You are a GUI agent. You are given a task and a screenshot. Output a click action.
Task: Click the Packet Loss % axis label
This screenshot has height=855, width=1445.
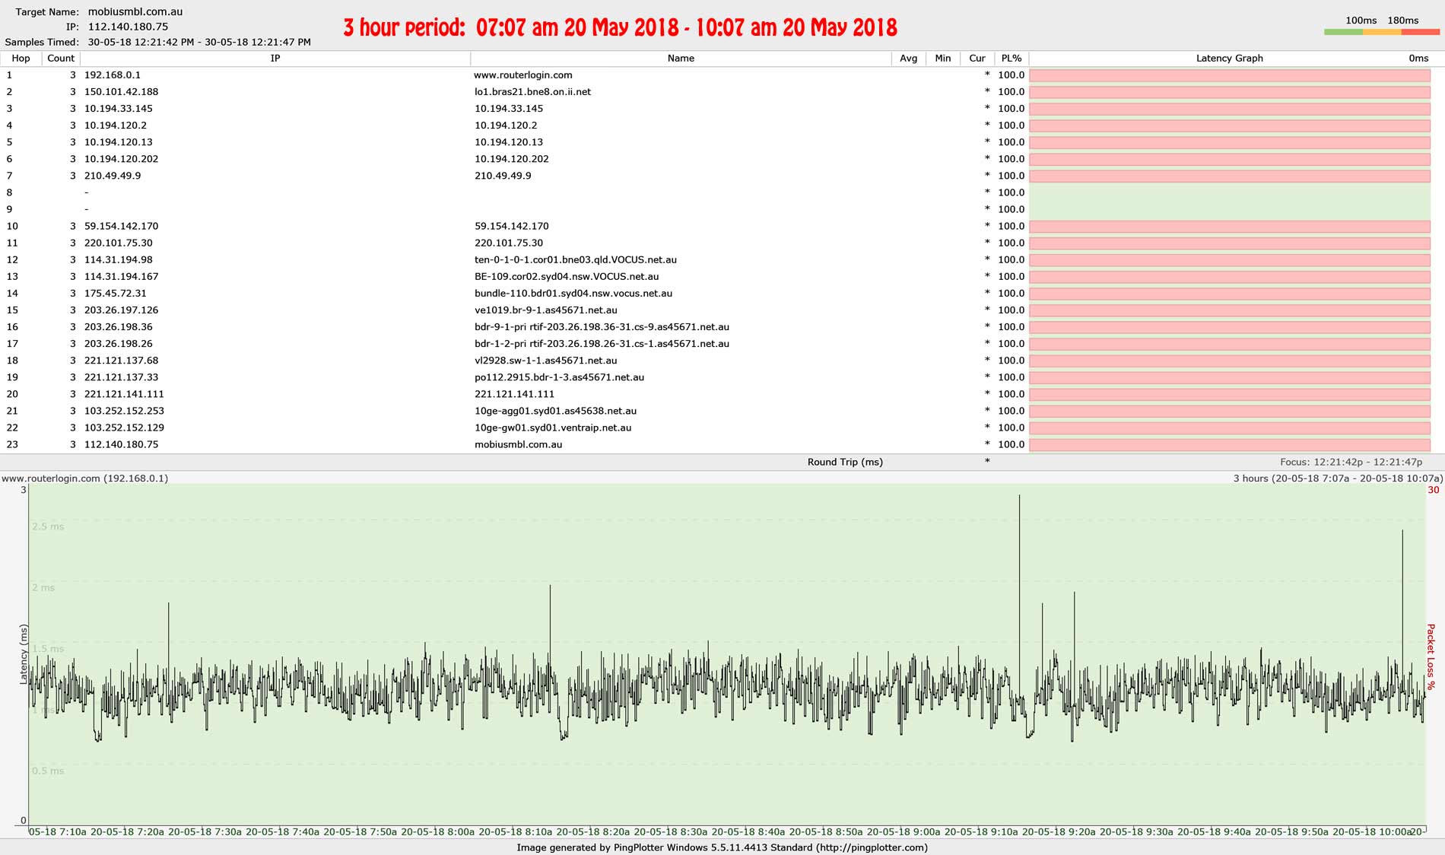(1431, 656)
